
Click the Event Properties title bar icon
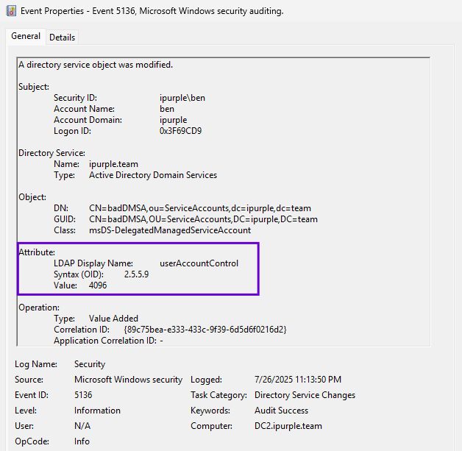tap(11, 11)
